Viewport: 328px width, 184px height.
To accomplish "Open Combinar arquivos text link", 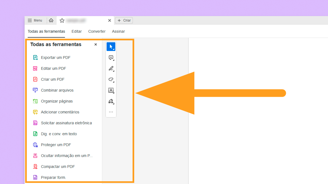I will (57, 90).
